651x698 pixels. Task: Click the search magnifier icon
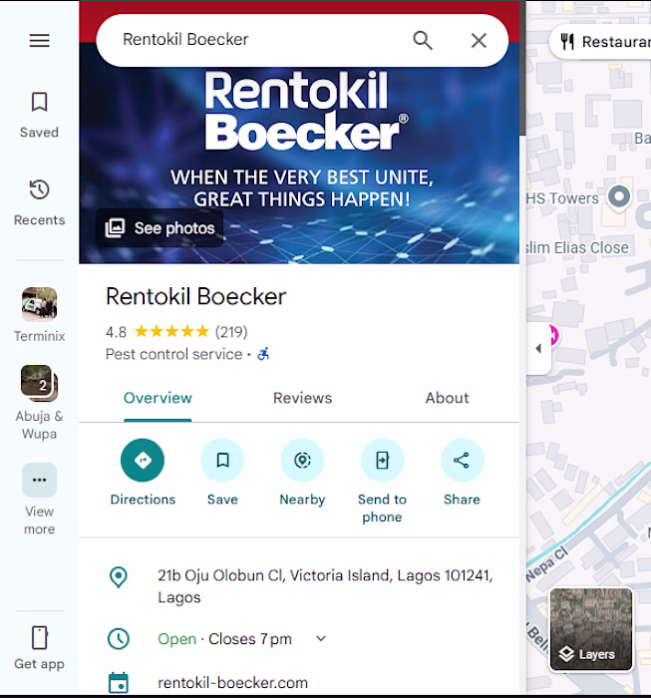click(423, 41)
